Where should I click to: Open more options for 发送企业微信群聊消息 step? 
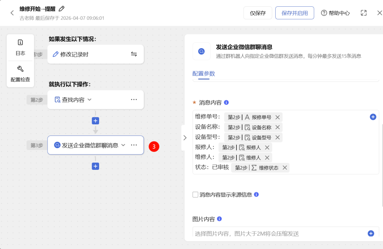point(134,145)
